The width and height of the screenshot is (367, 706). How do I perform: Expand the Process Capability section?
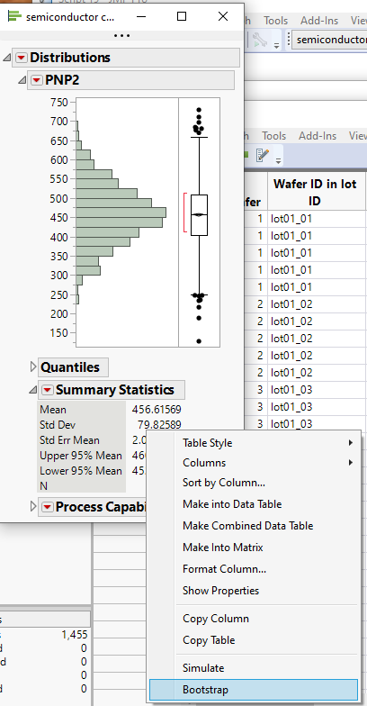32,506
